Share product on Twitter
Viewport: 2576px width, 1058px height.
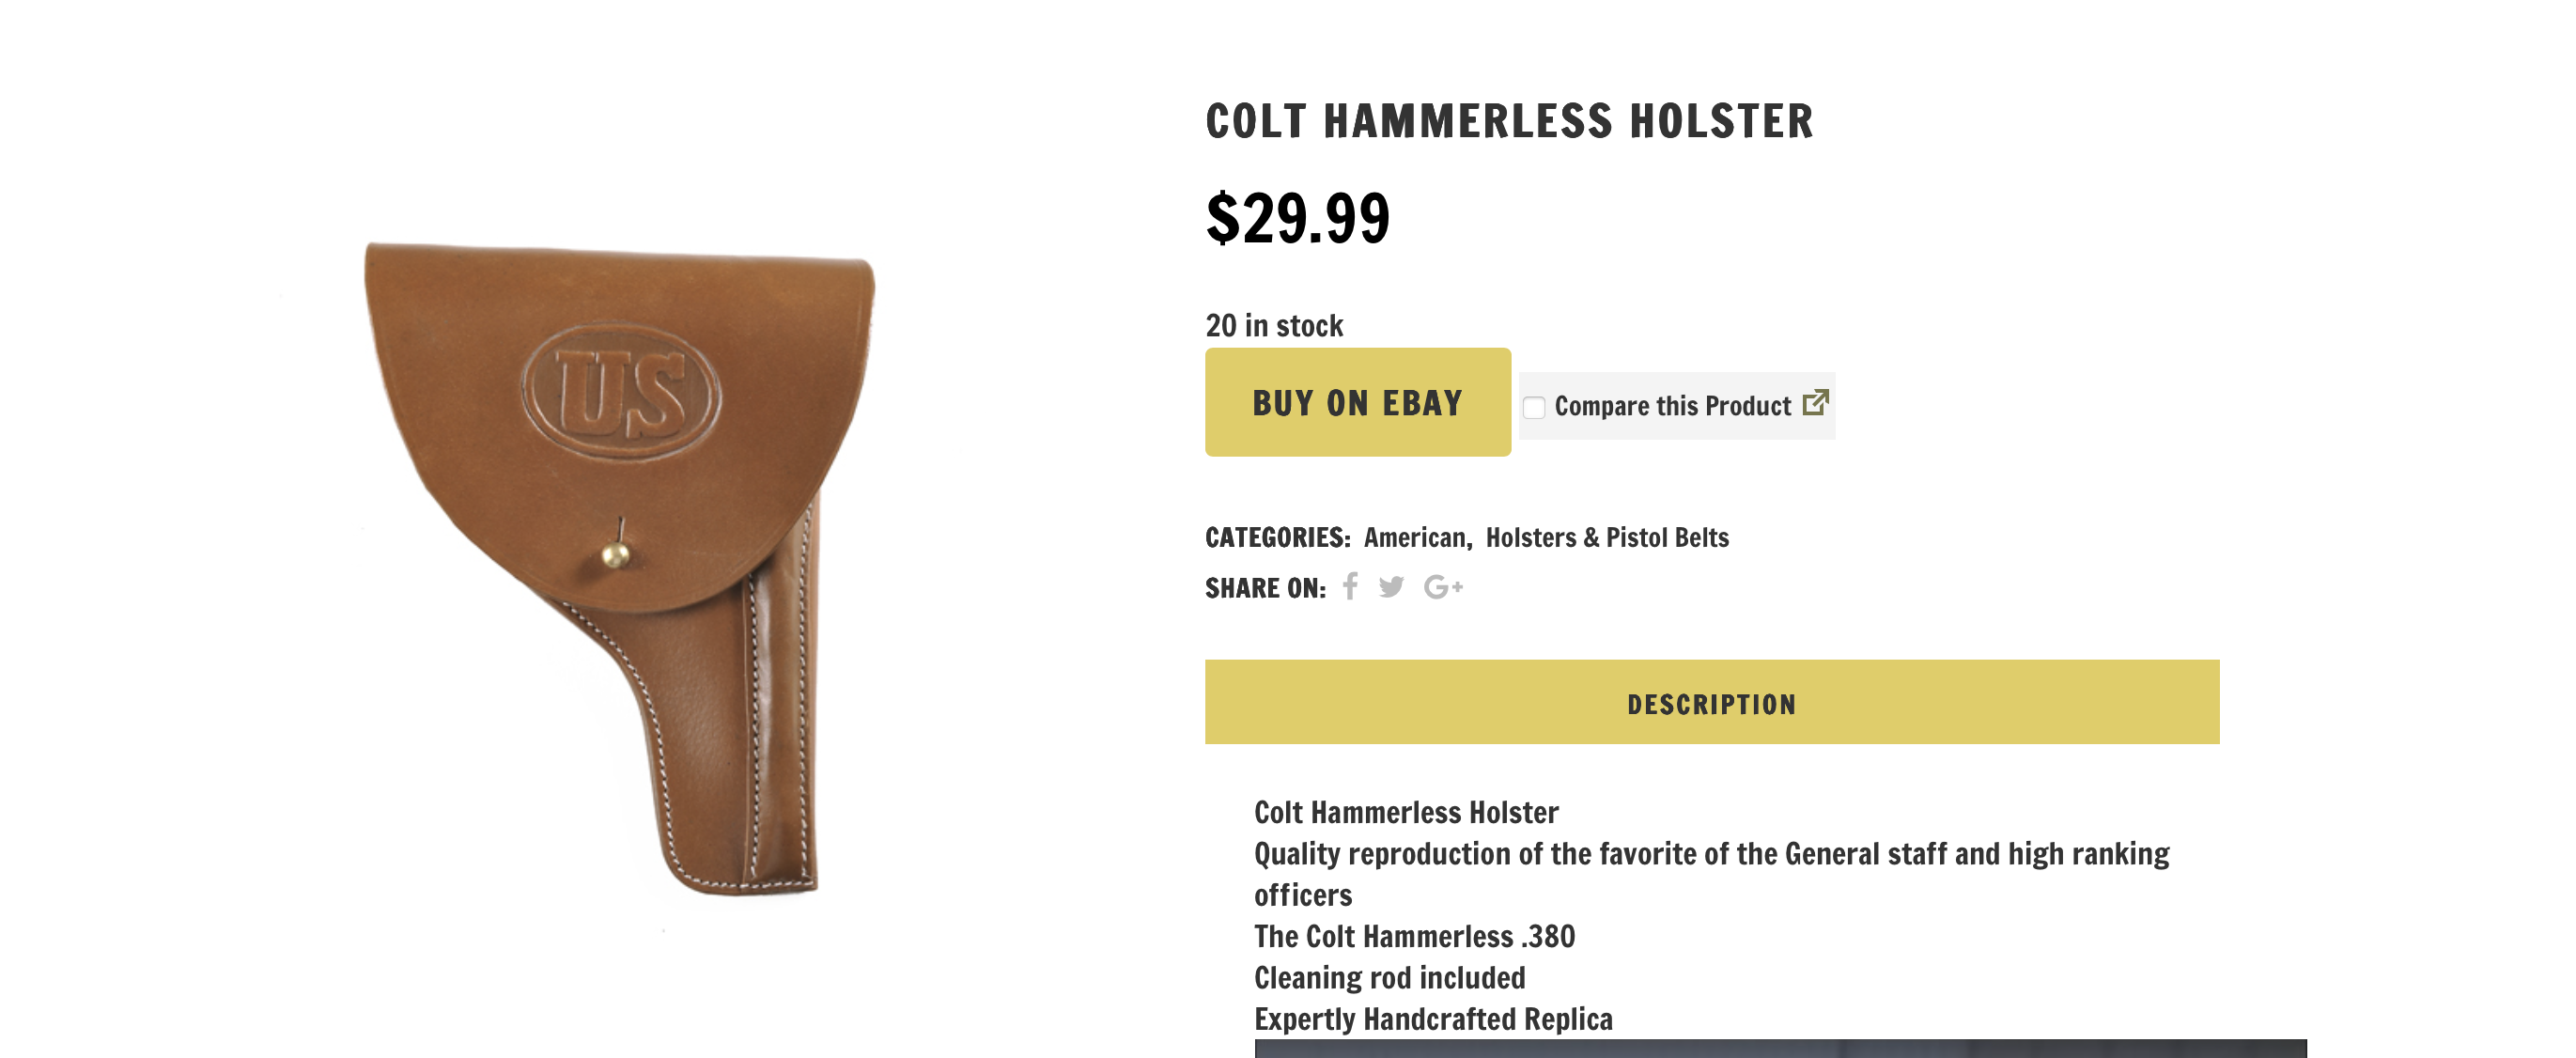pyautogui.click(x=1391, y=587)
